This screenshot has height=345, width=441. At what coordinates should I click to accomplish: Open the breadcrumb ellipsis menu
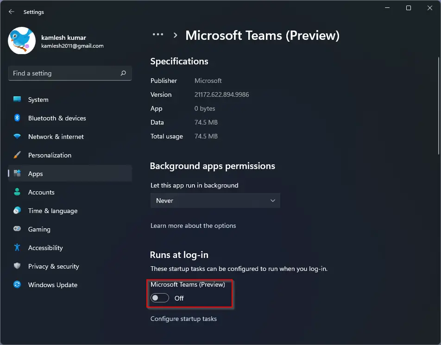point(158,35)
